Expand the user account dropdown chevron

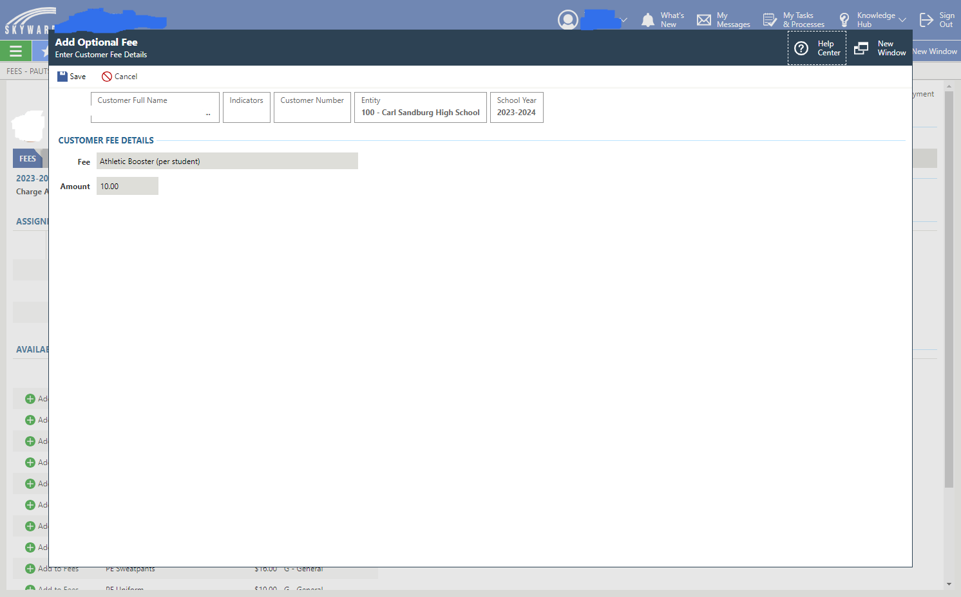[623, 20]
